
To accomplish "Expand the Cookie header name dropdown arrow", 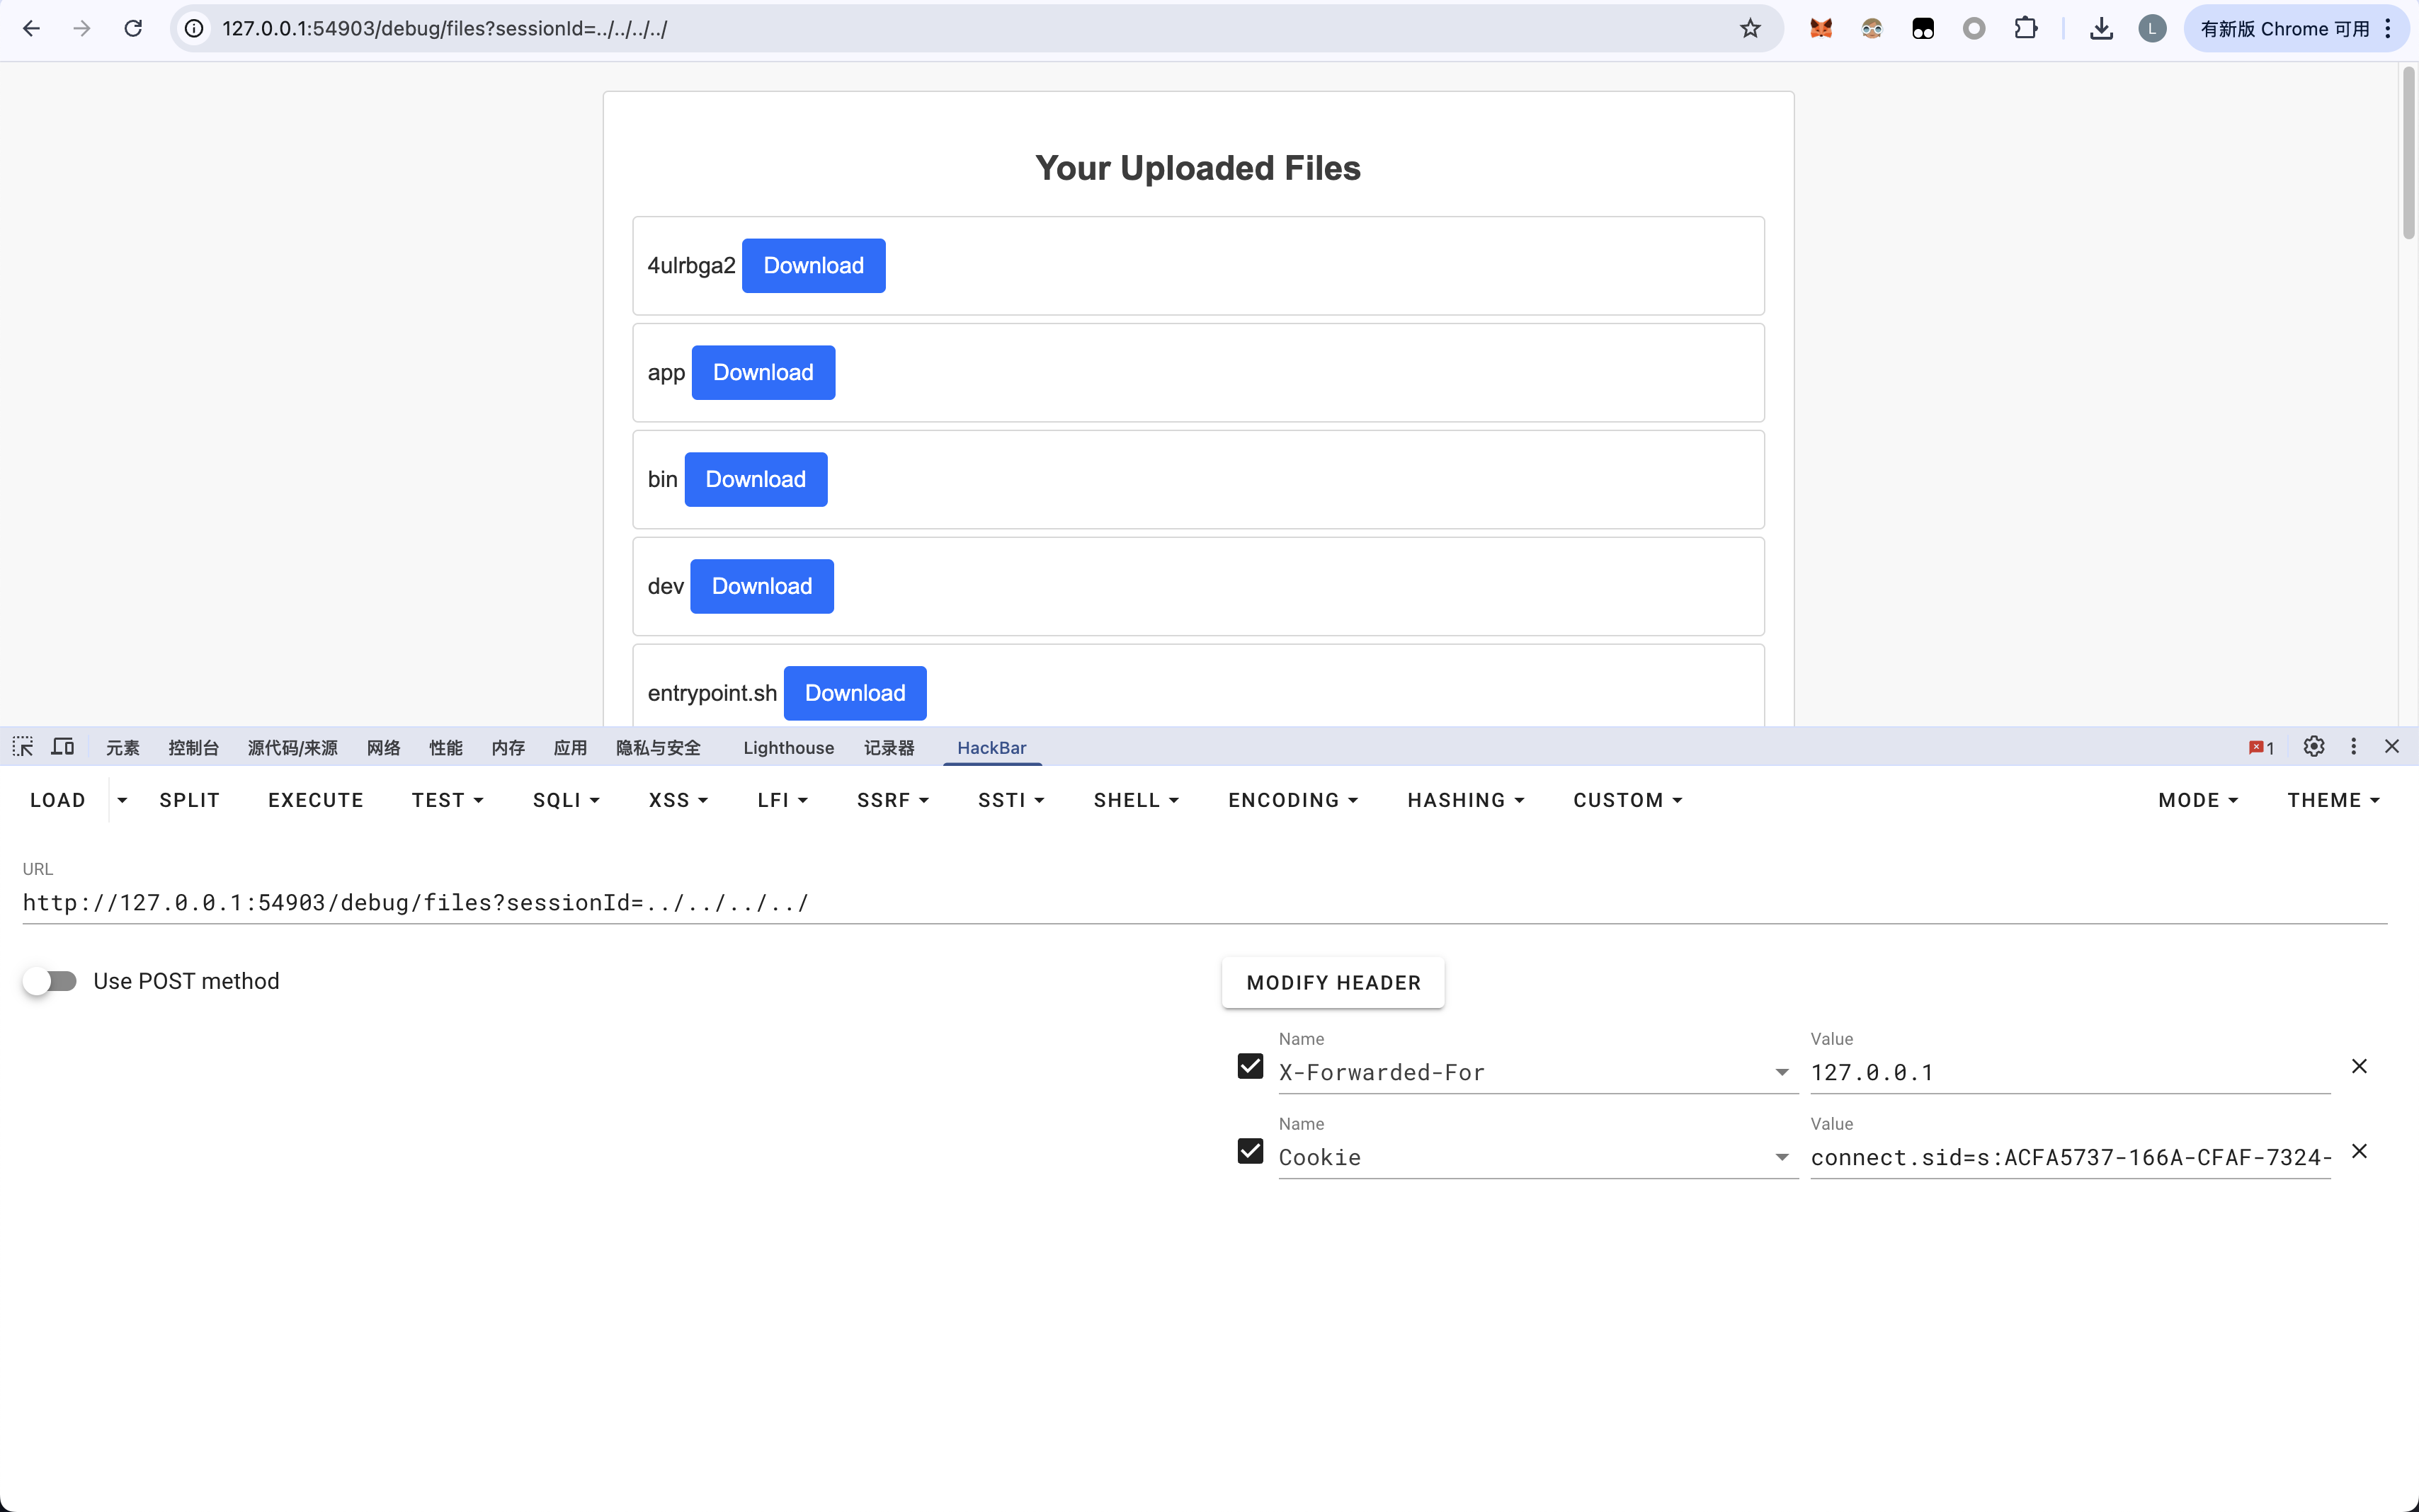I will click(1782, 1157).
